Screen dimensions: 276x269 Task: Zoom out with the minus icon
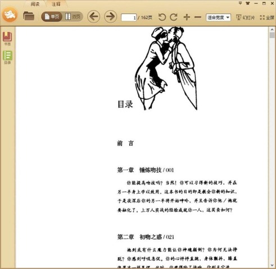click(198, 17)
